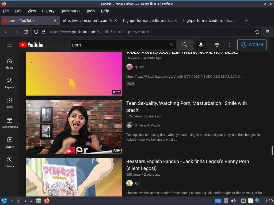Switch to workspace 3 in taskbar

click(x=25, y=201)
